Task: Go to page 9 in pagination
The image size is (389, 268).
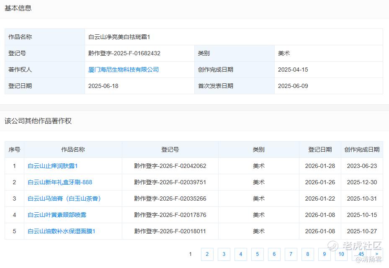Action: point(324,254)
